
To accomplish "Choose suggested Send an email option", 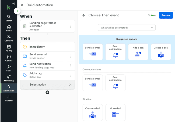I will pyautogui.click(x=93, y=52).
